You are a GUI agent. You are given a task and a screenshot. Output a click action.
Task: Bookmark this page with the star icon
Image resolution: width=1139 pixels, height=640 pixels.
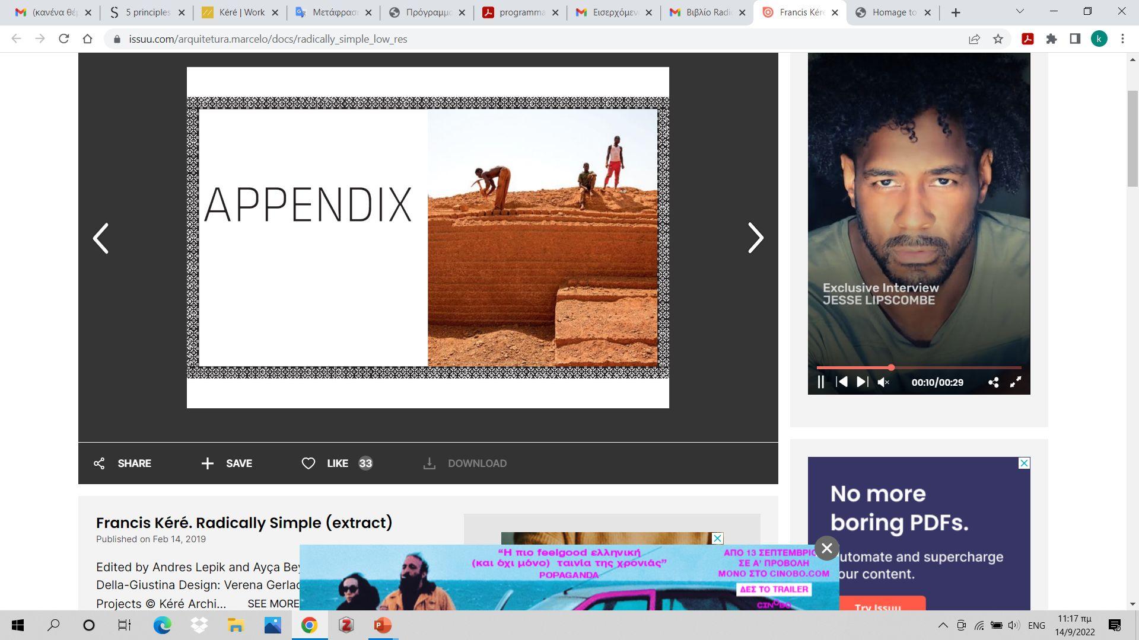click(998, 39)
